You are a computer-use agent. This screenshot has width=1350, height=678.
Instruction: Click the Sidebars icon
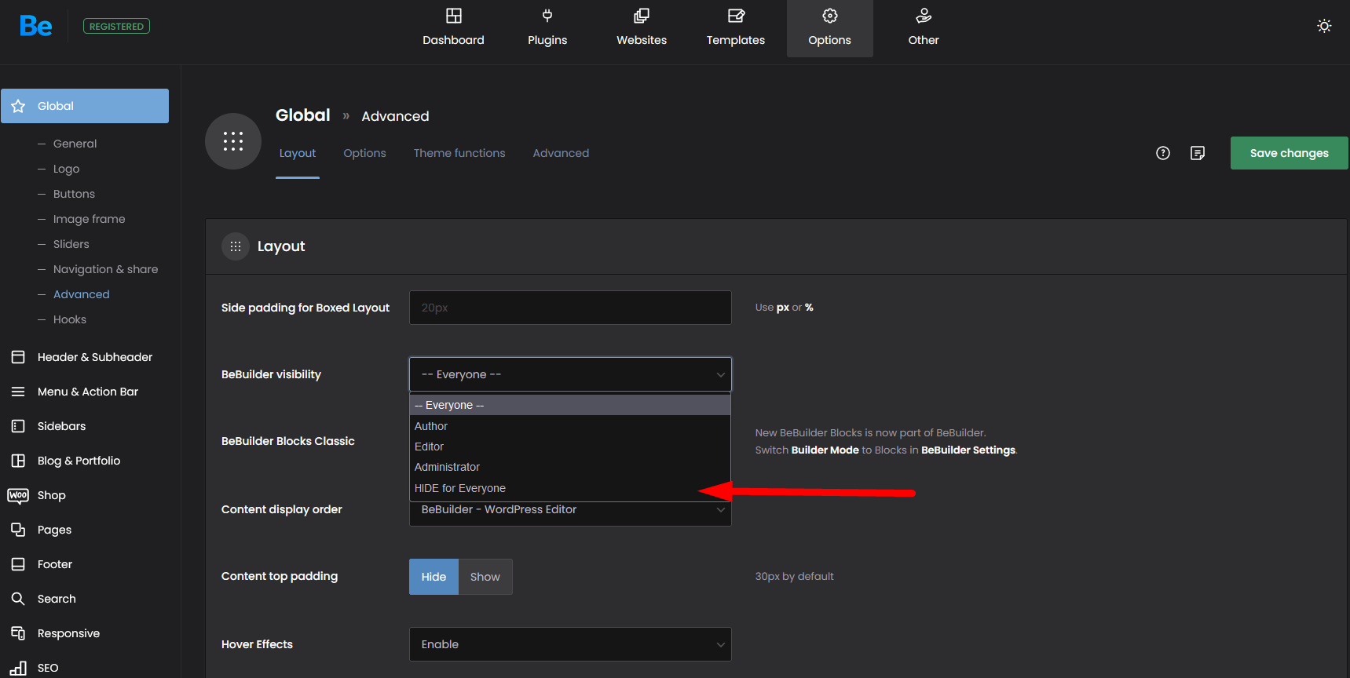18,426
